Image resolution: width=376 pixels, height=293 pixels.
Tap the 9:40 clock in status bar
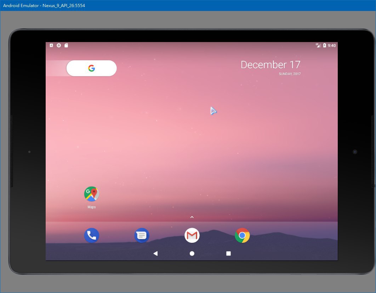pyautogui.click(x=332, y=46)
